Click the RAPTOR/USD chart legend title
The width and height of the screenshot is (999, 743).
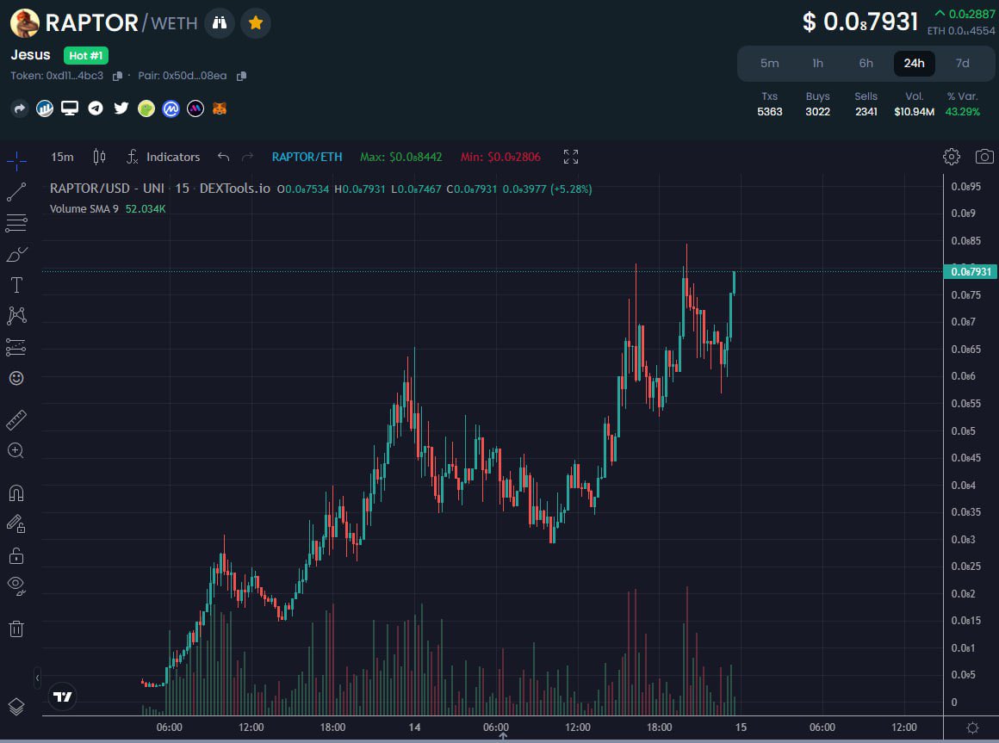[160, 189]
